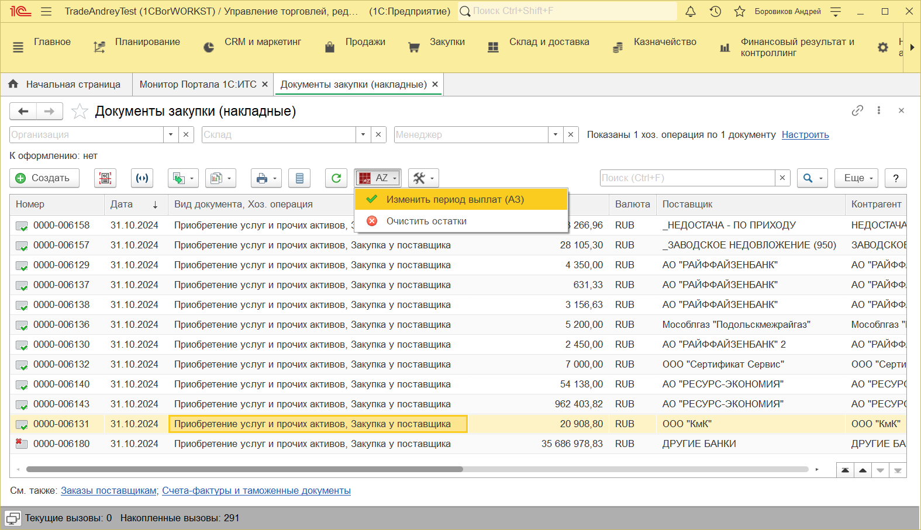Screen dimensions: 921x530
Task: Switch to Монитор Портала 1С:ИТС tab
Action: [x=198, y=84]
